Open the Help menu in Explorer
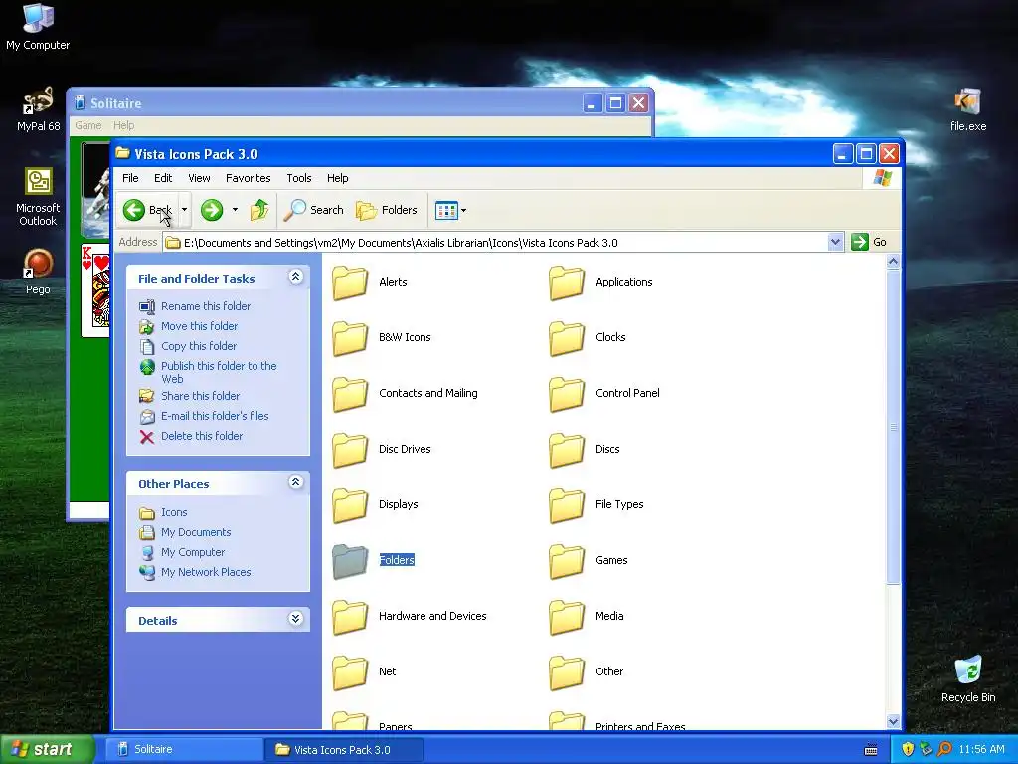Image resolution: width=1018 pixels, height=764 pixels. (337, 178)
